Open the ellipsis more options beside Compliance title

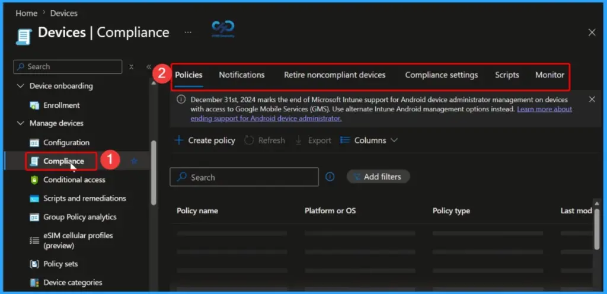(188, 33)
